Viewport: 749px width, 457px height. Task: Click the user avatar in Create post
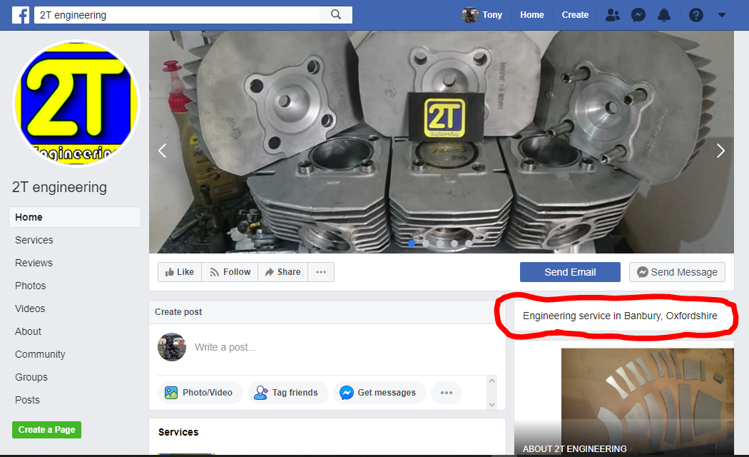pos(172,347)
